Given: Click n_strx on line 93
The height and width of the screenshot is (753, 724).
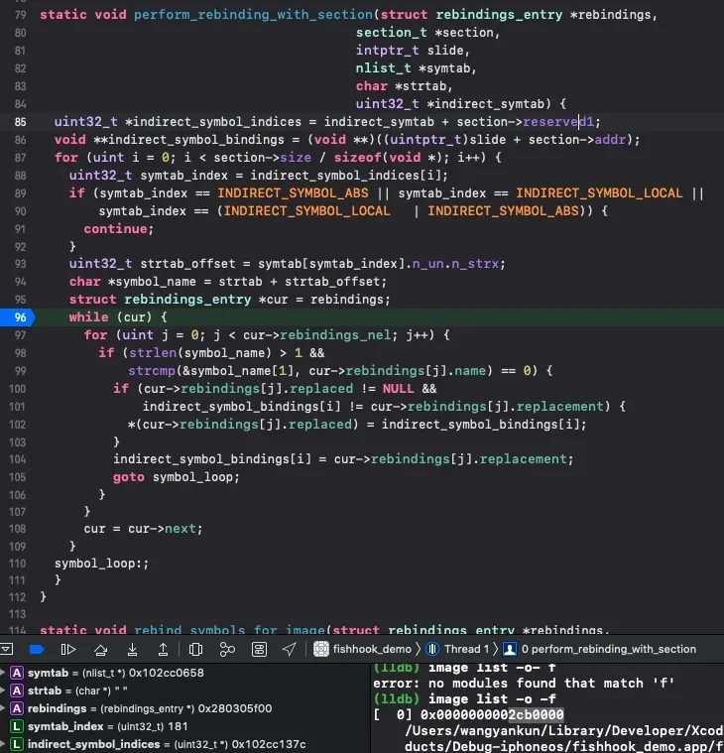Looking at the screenshot, I should [x=475, y=264].
